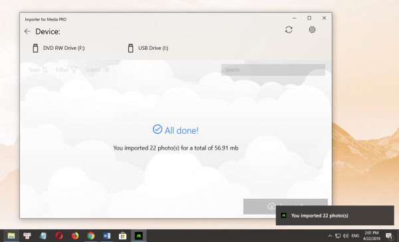399x242 pixels.
Task: Open Microsoft Store from the taskbar
Action: pyautogui.click(x=122, y=236)
